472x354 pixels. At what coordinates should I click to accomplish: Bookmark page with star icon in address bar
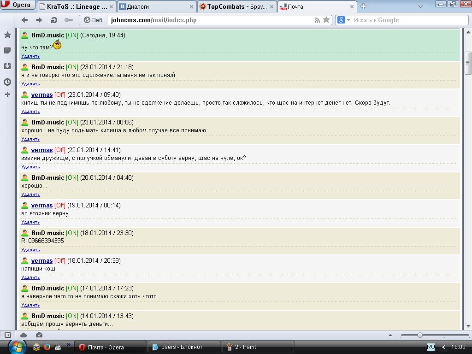[326, 20]
